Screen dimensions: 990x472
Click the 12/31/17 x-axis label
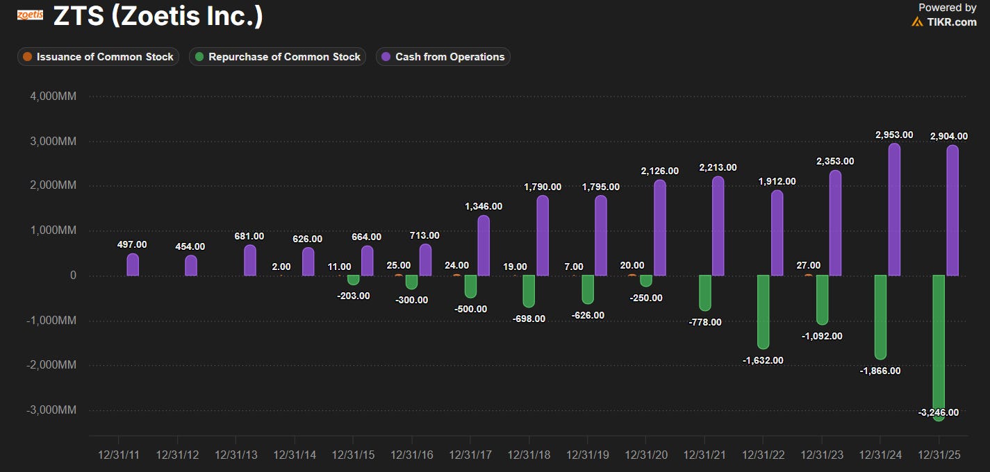pos(470,455)
